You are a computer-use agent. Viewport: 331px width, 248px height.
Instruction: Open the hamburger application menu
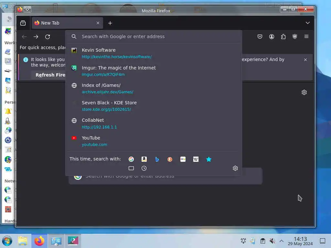click(306, 36)
